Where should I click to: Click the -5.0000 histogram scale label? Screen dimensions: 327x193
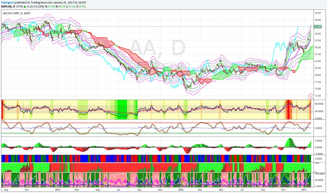click(319, 154)
